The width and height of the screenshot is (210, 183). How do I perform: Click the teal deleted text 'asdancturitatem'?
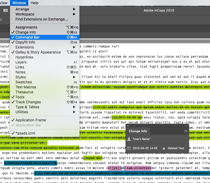(18, 163)
